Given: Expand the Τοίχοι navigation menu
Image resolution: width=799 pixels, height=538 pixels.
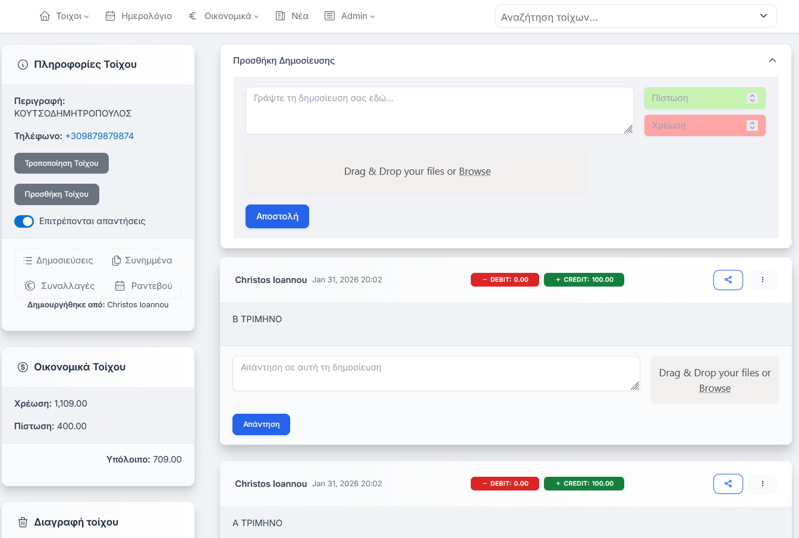Looking at the screenshot, I should 64,16.
